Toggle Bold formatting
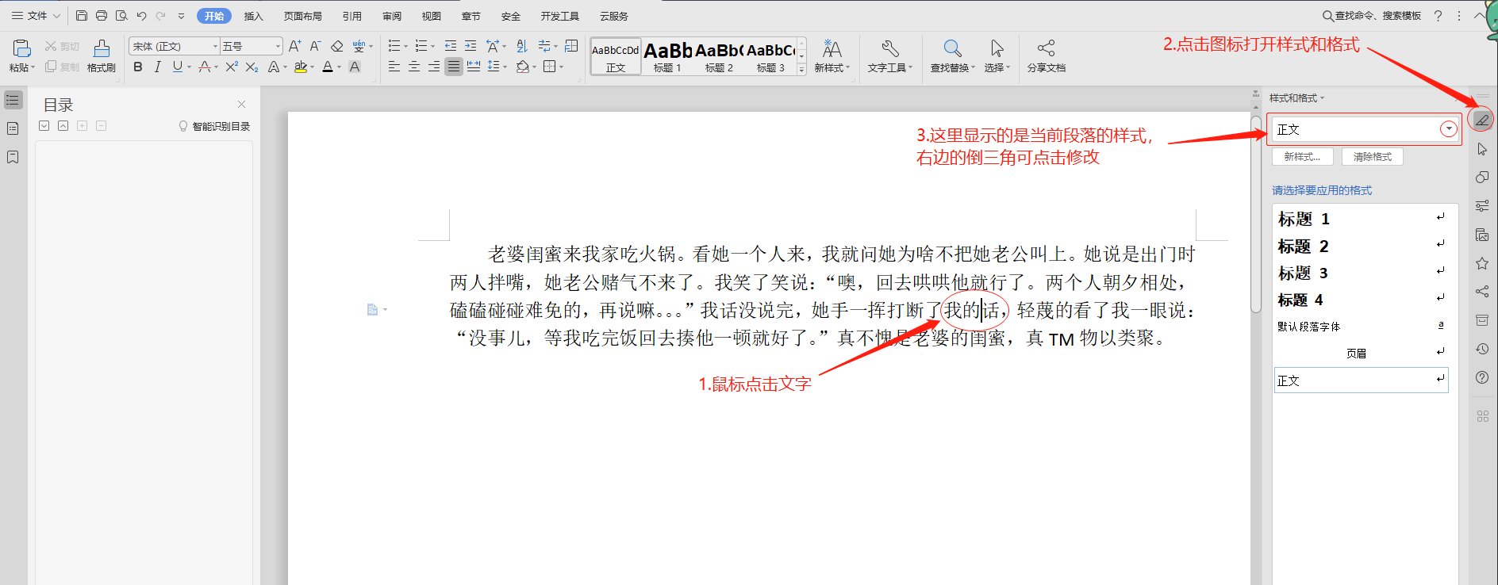 click(x=138, y=67)
